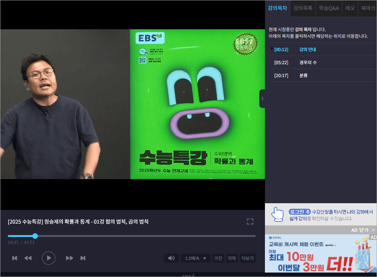377x277 pixels.
Task: Switch to the 강의목록 tab
Action: tap(303, 8)
